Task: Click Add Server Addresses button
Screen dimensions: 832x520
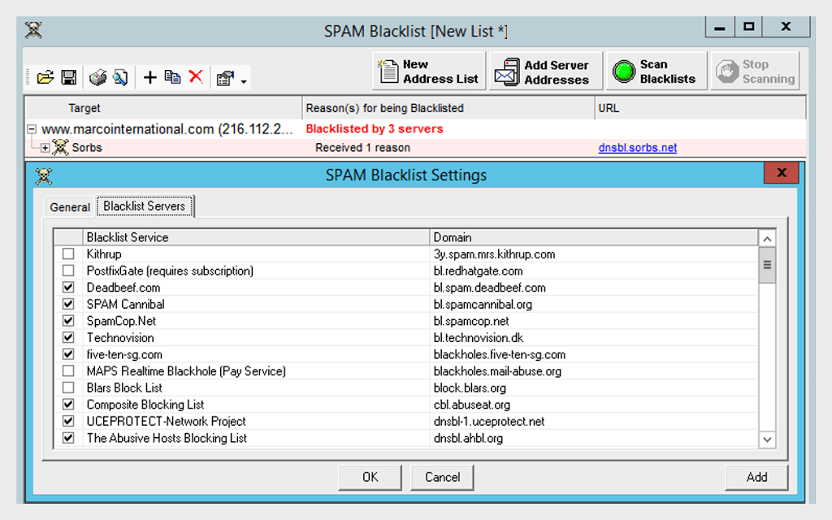Action: pyautogui.click(x=546, y=71)
